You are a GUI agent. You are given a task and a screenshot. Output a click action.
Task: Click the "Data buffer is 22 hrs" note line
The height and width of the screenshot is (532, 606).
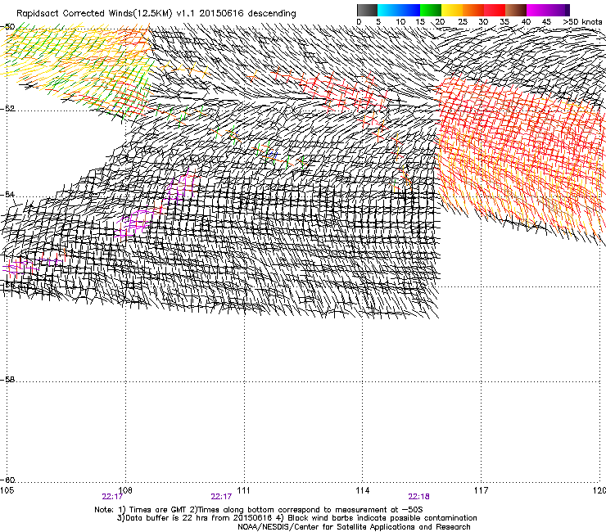pyautogui.click(x=296, y=518)
